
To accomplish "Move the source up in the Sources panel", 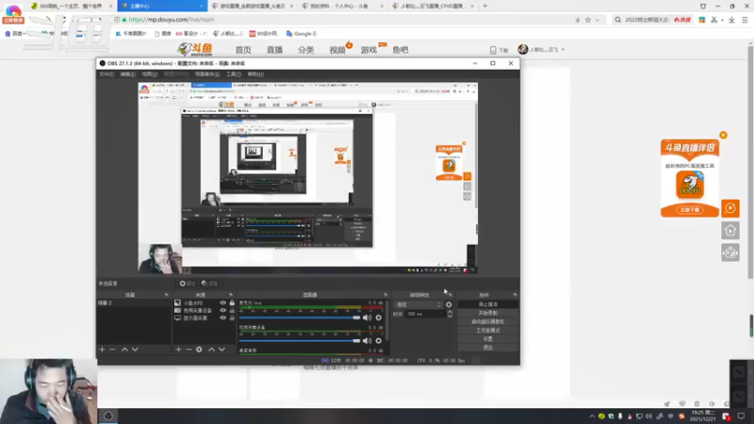I will coord(211,350).
